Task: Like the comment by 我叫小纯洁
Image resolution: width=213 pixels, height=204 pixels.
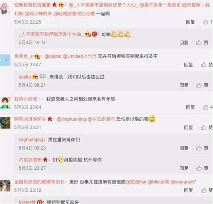Action: (x=207, y=107)
